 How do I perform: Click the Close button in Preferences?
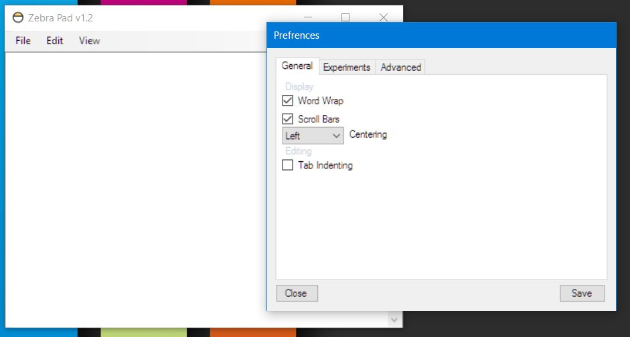click(x=297, y=294)
